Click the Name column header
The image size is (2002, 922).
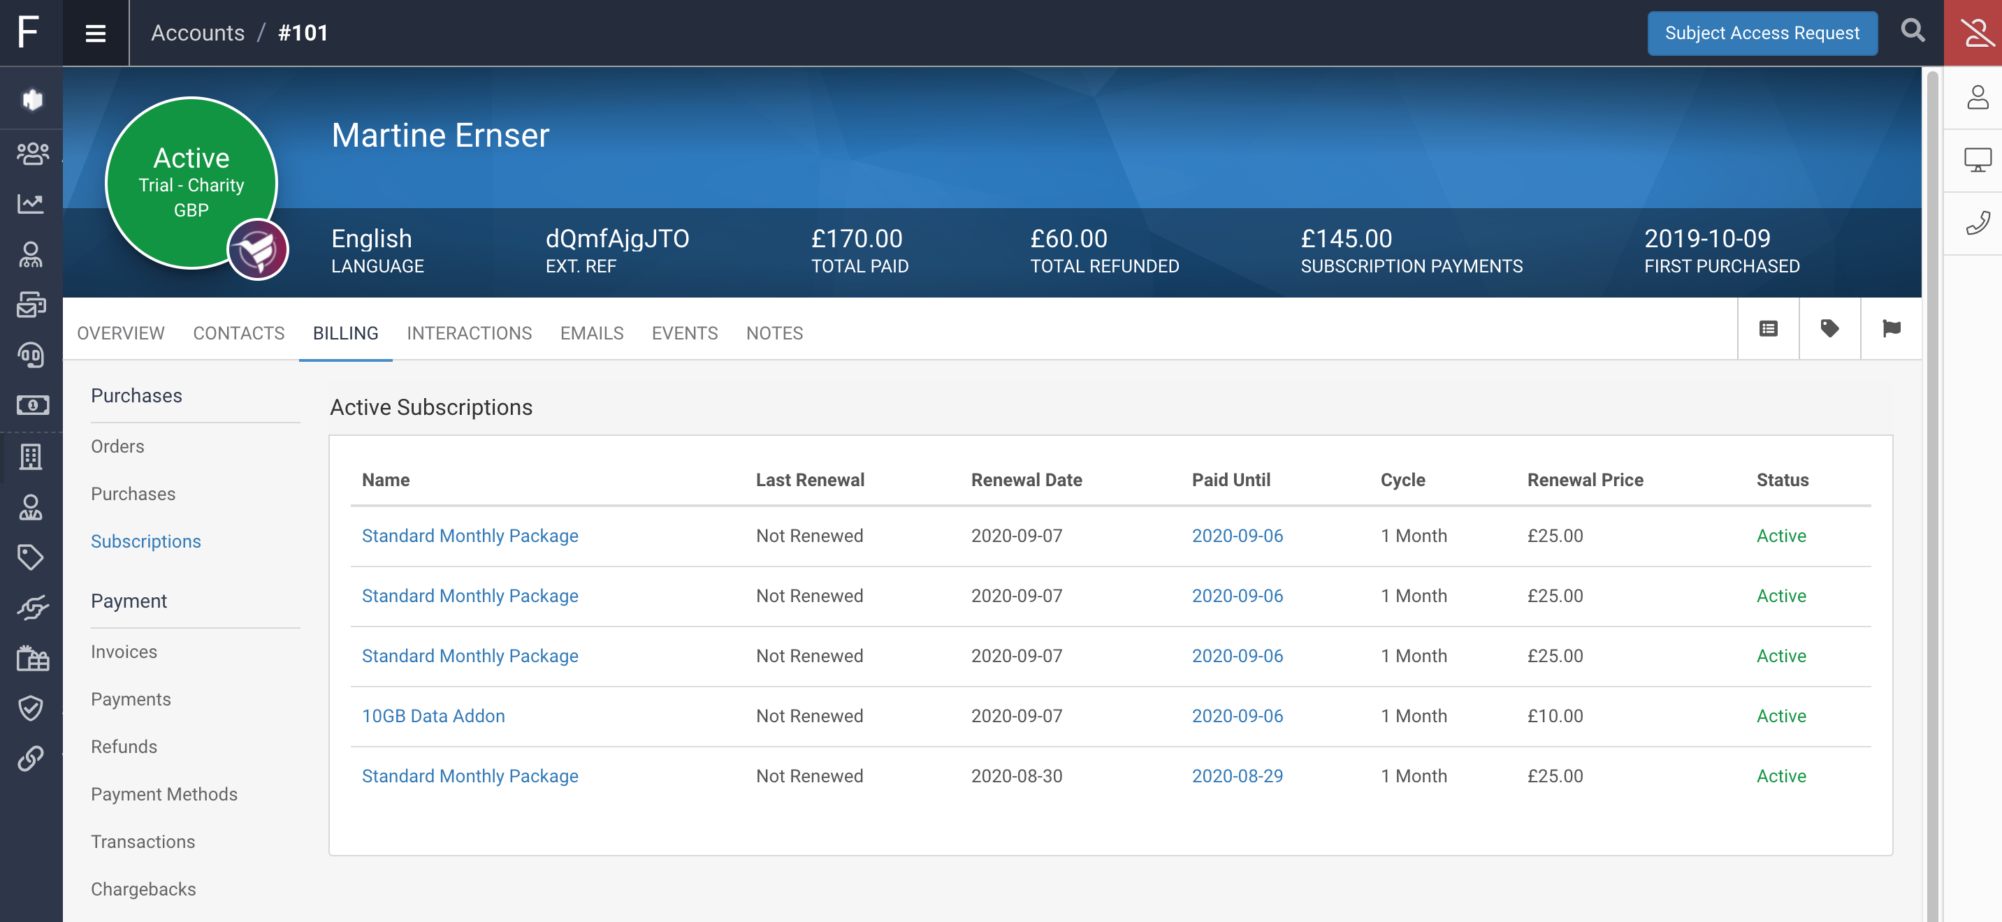pyautogui.click(x=386, y=479)
